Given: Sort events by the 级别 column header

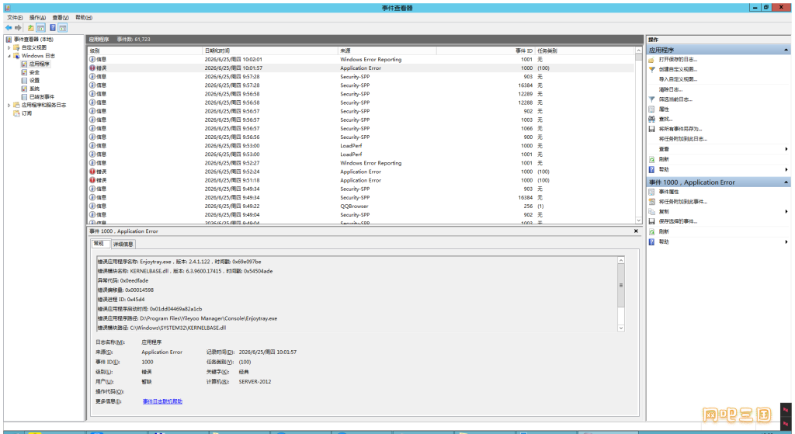Looking at the screenshot, I should [144, 50].
